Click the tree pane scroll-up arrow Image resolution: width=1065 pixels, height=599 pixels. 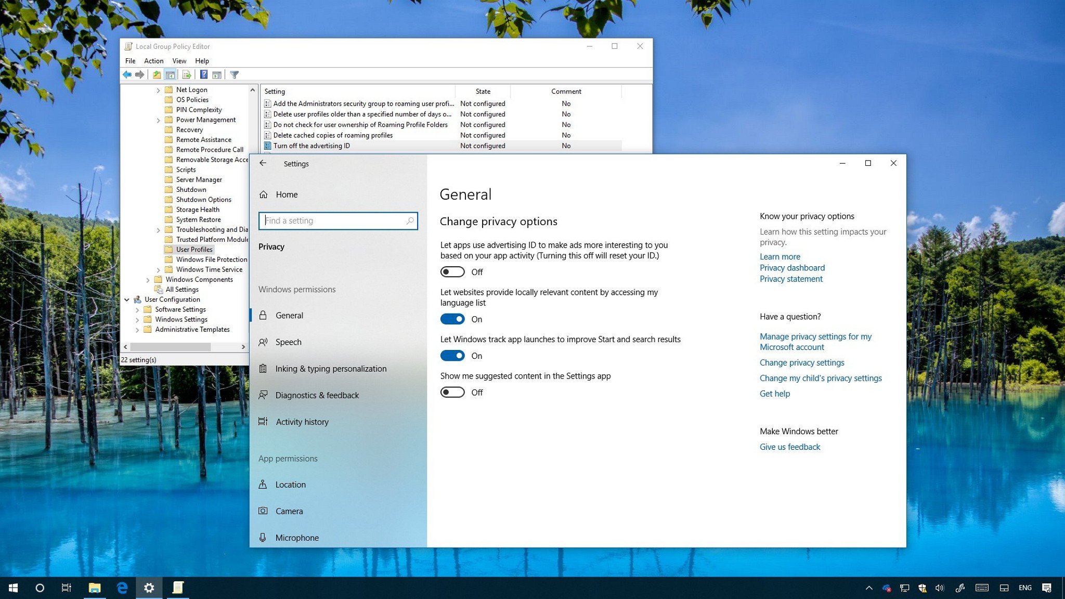(253, 90)
